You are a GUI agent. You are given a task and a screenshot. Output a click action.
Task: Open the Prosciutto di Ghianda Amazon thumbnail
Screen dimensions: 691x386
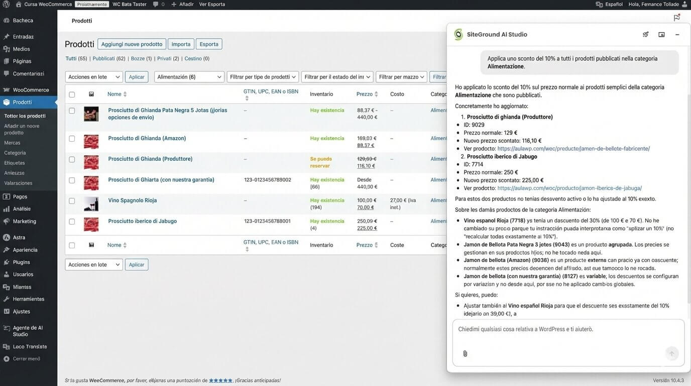tap(91, 142)
